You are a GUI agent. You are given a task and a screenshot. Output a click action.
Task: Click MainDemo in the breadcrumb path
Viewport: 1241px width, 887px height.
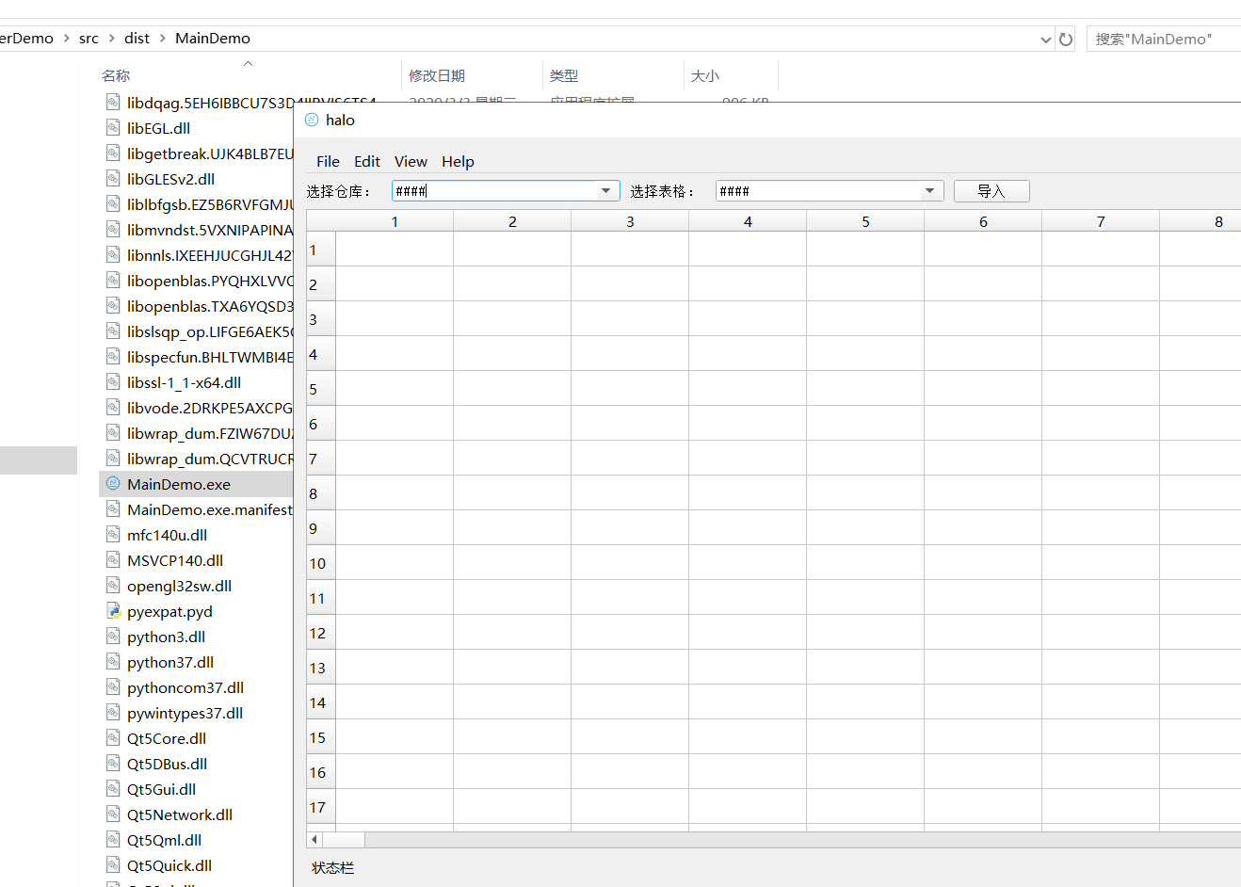(213, 39)
